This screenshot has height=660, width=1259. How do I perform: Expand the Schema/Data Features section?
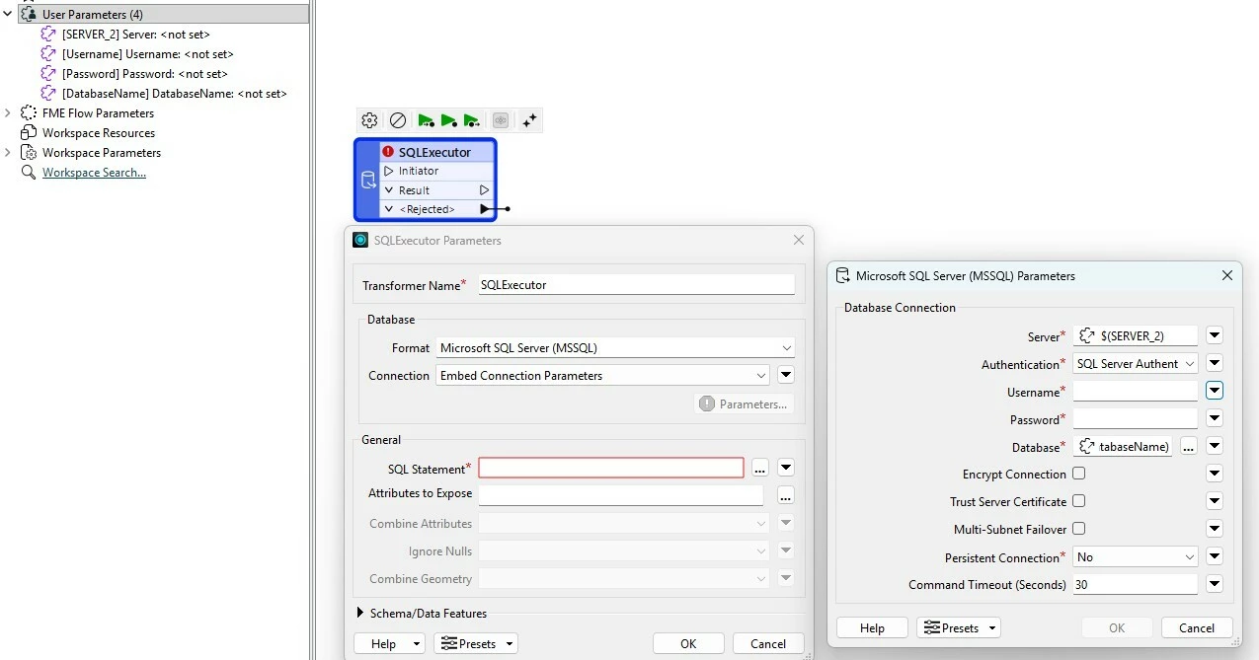360,613
